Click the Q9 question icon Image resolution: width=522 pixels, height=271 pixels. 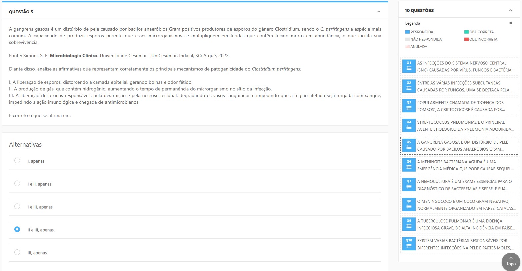pos(409,224)
